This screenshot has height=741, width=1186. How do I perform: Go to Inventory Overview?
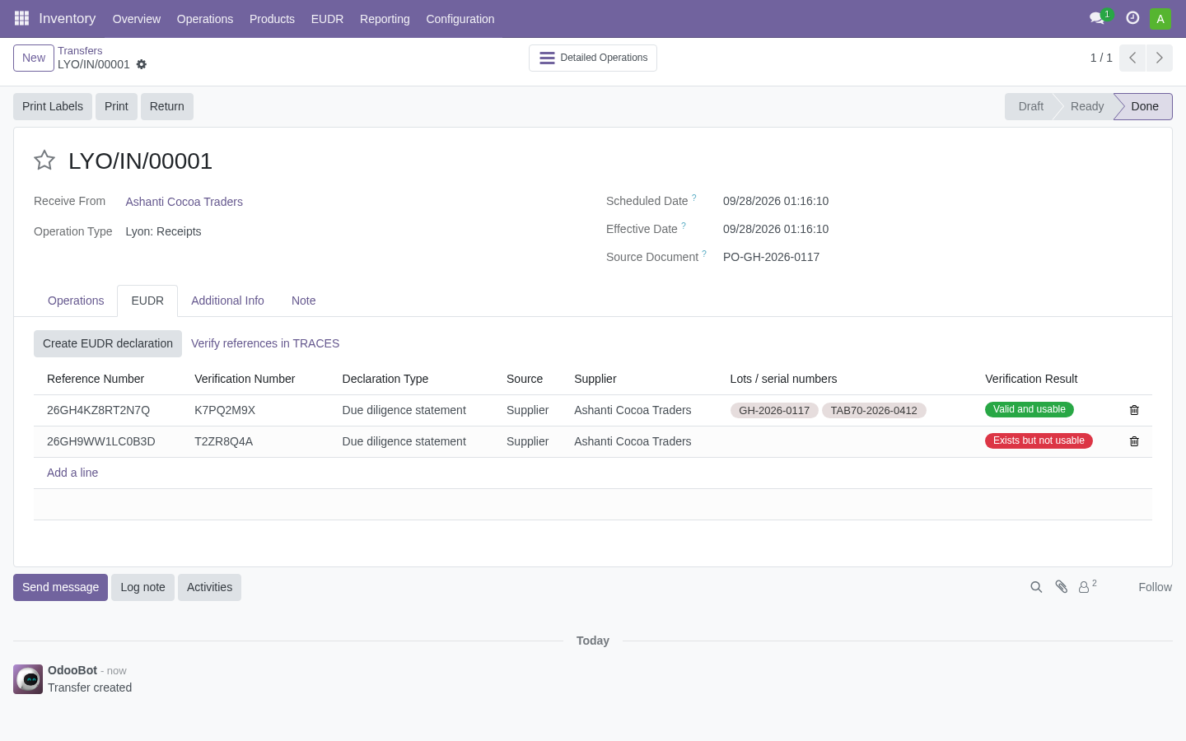point(137,19)
